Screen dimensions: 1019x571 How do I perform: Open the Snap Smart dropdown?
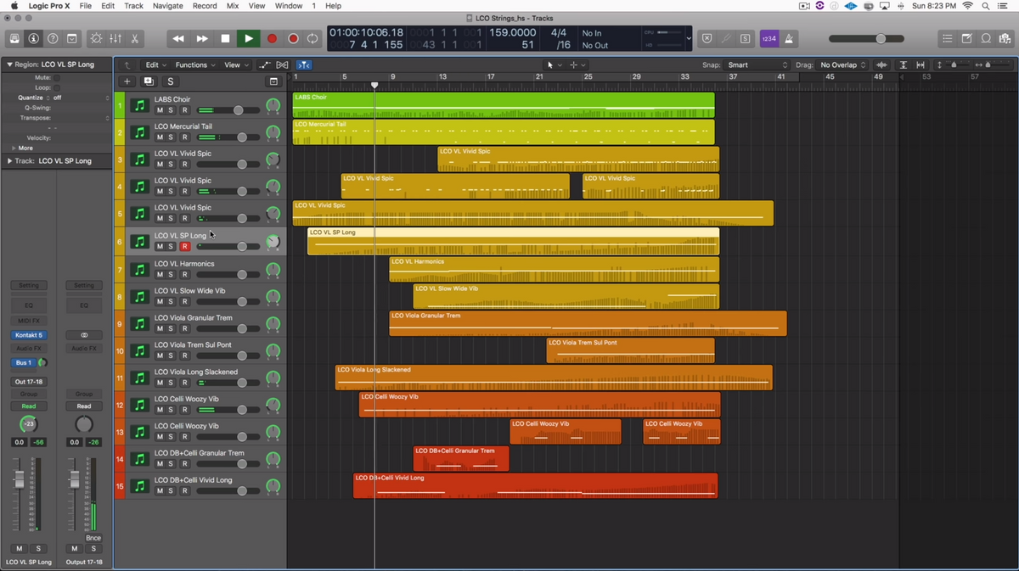757,65
